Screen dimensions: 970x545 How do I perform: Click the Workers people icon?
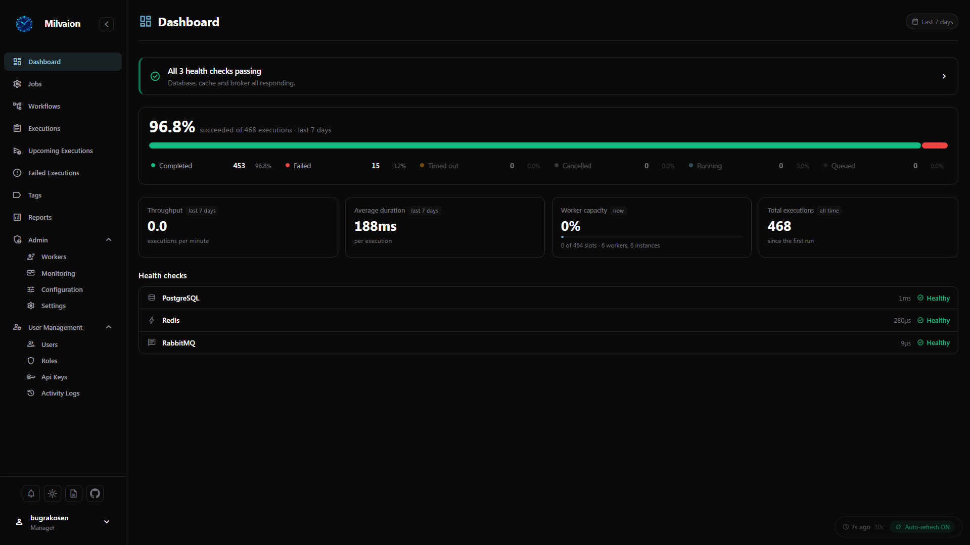point(31,257)
